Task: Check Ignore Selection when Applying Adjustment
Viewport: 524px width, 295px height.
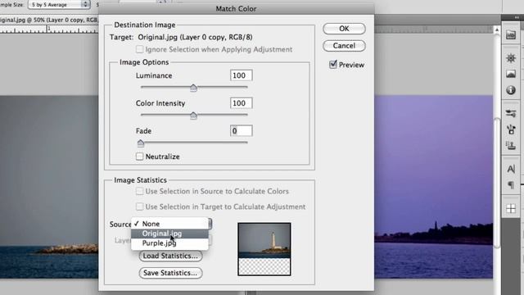Action: click(x=139, y=49)
